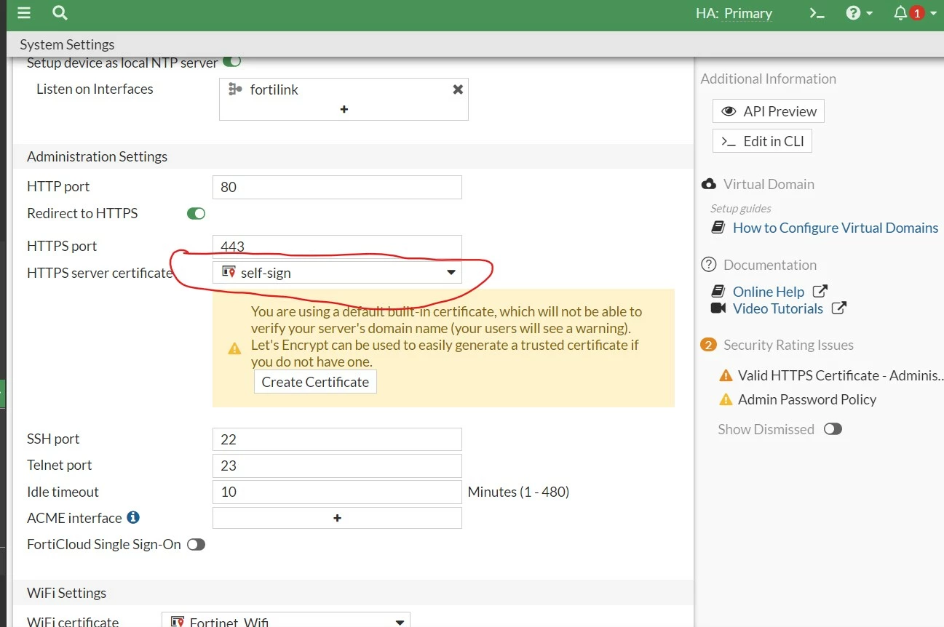Click the Security Rating Issues count badge

(709, 345)
